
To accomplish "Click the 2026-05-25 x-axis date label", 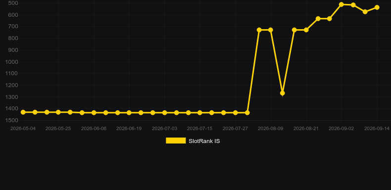I will [x=58, y=129].
